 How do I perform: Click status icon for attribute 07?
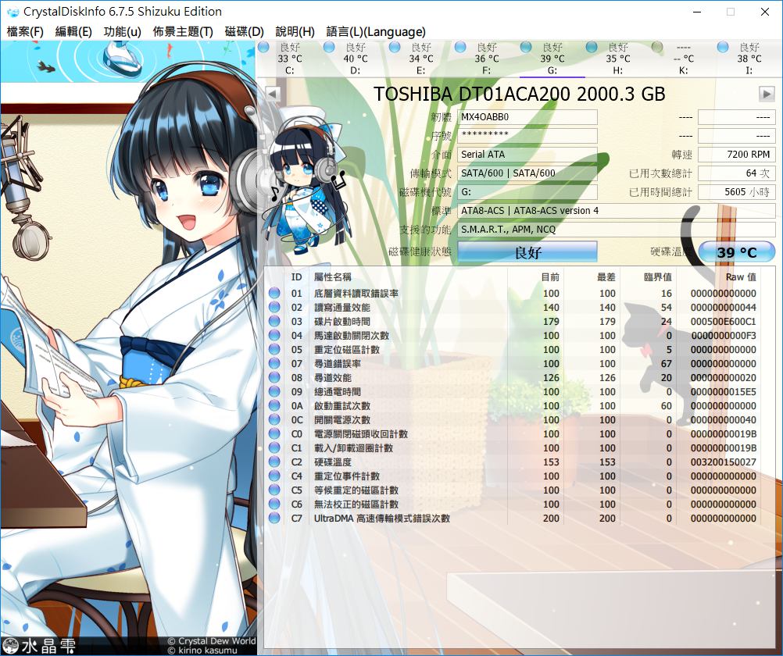(274, 363)
